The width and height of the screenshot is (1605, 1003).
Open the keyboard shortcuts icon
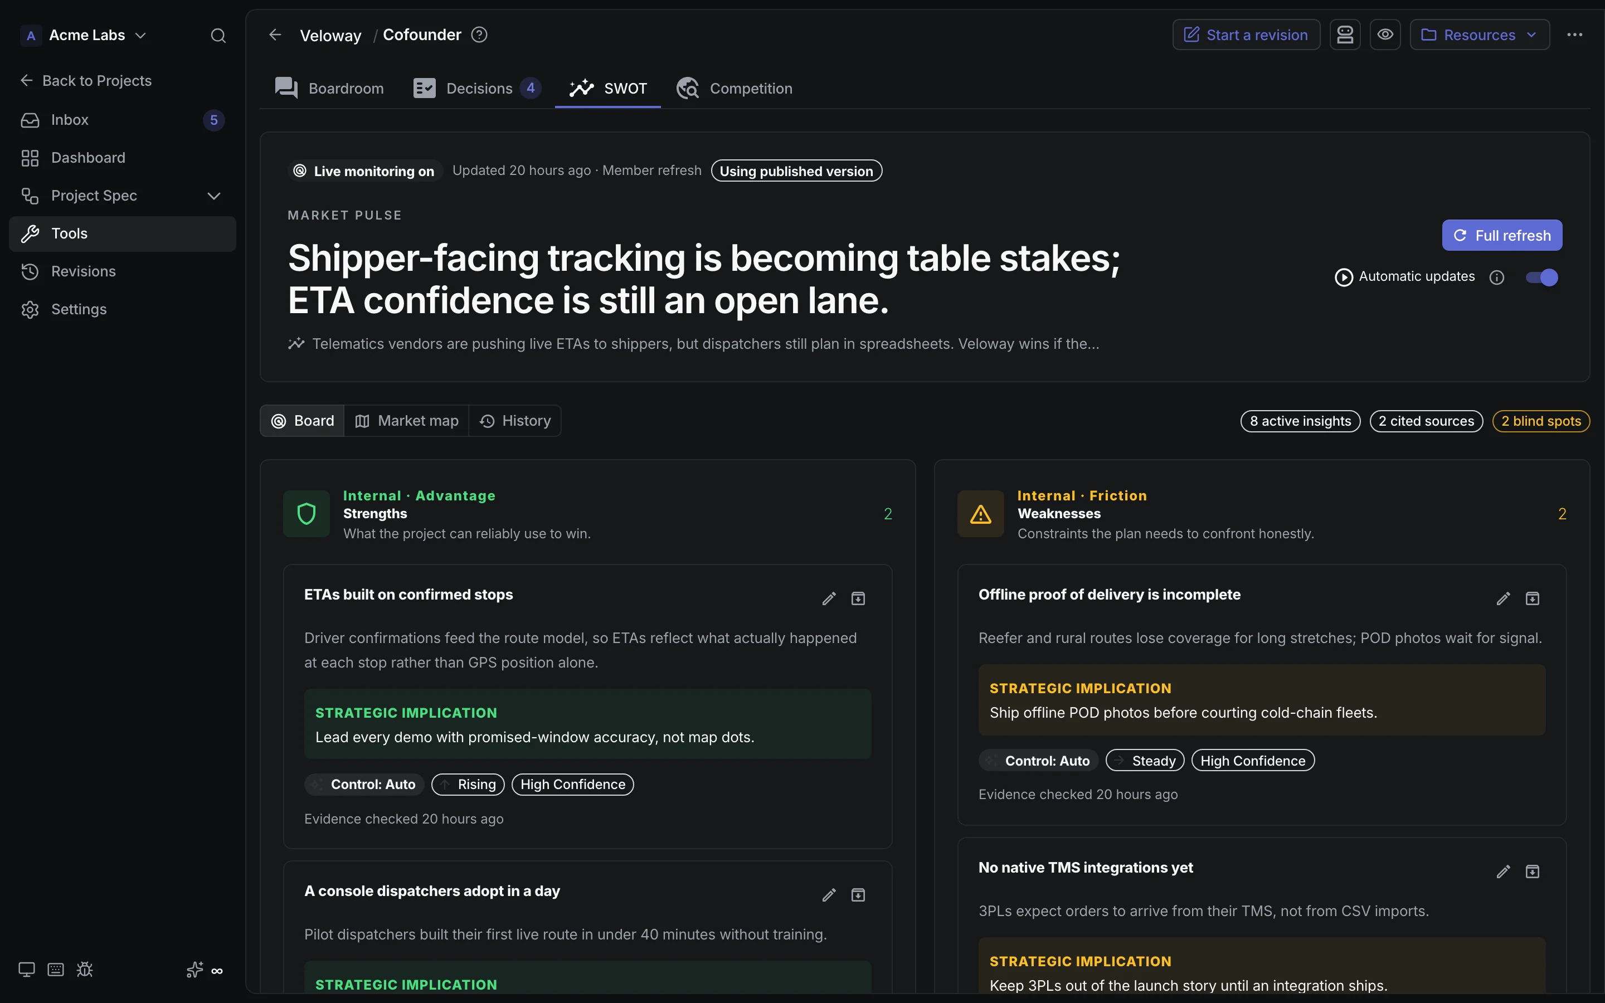pyautogui.click(x=56, y=970)
